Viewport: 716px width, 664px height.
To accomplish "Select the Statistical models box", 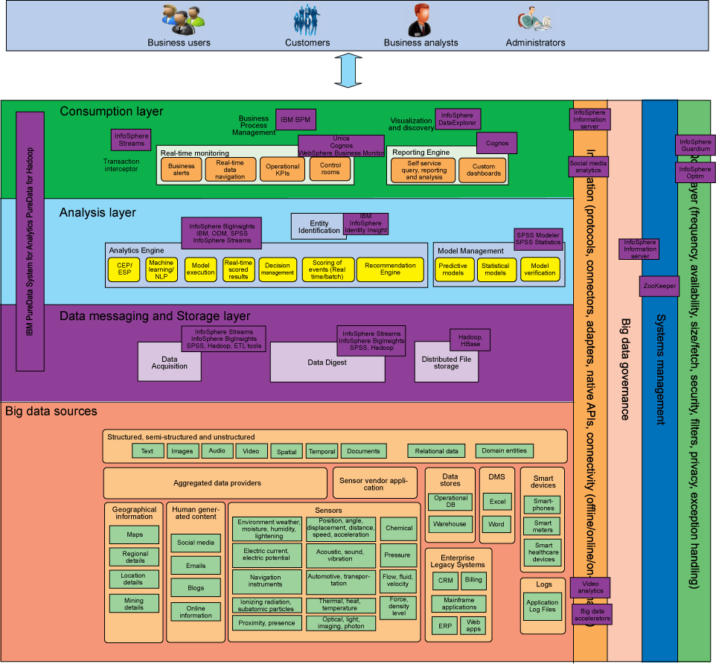I will (x=496, y=269).
